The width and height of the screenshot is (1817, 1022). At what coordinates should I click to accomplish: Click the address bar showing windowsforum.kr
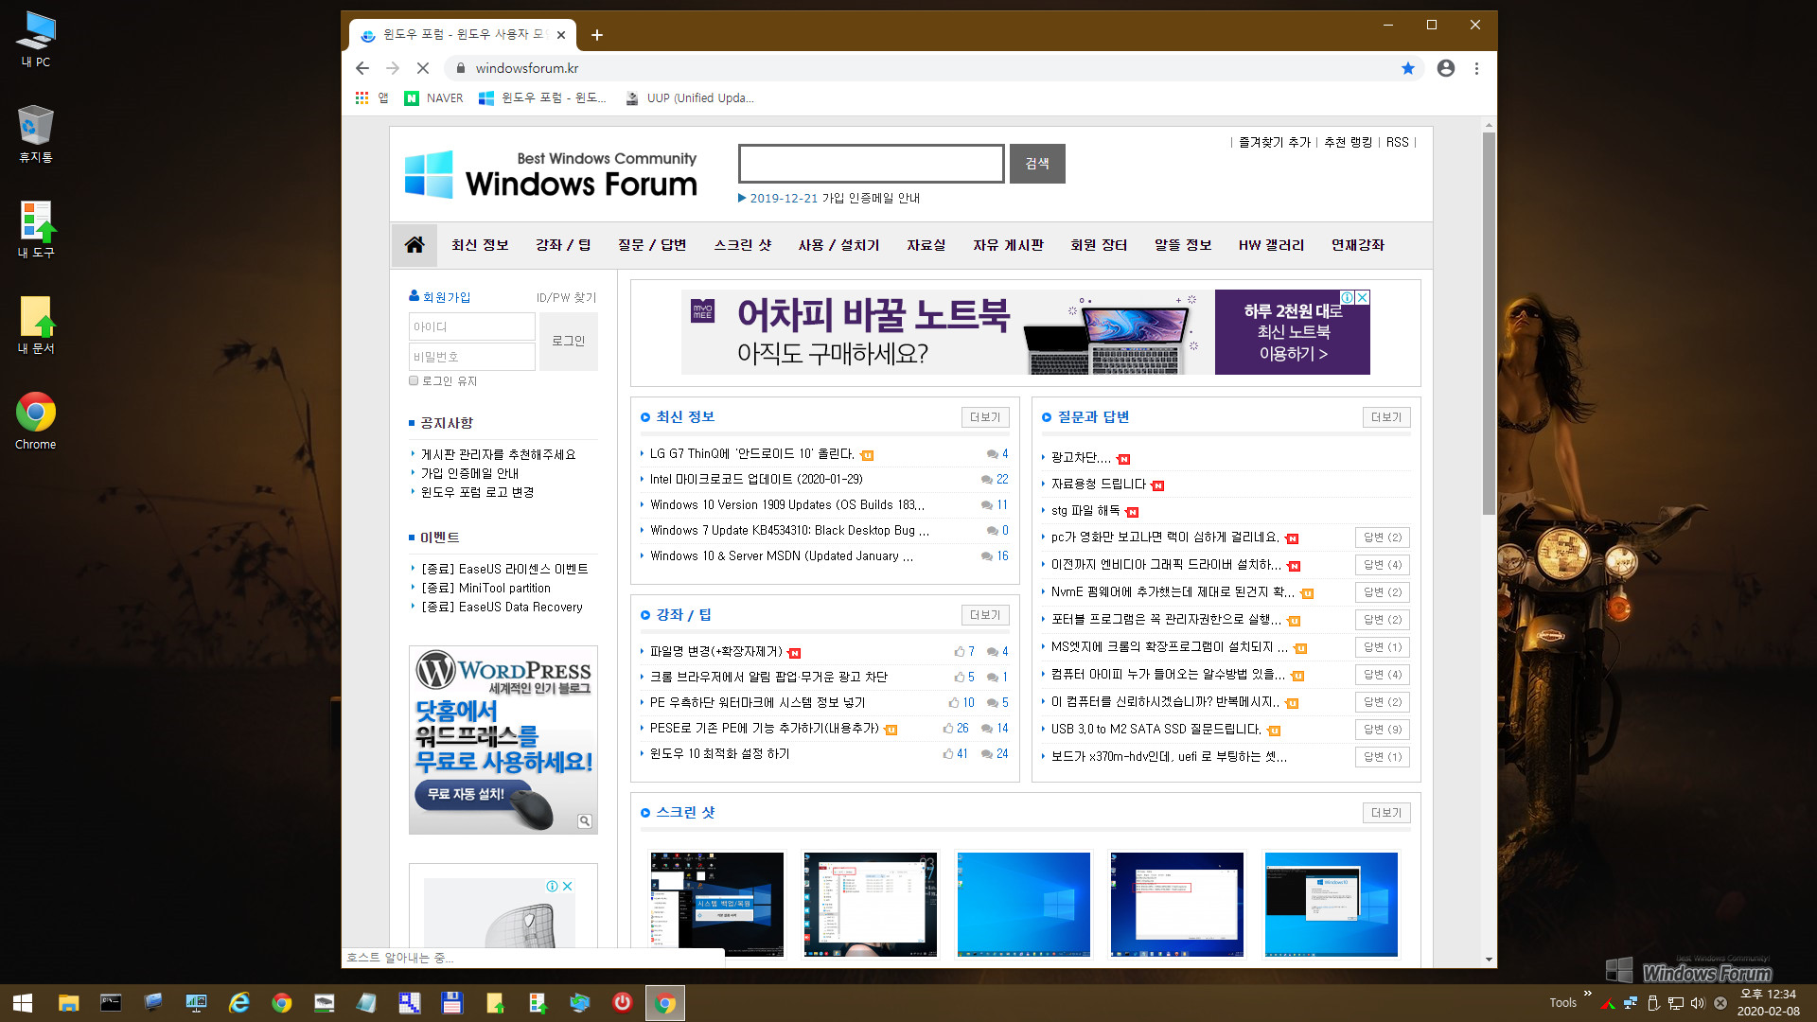932,68
